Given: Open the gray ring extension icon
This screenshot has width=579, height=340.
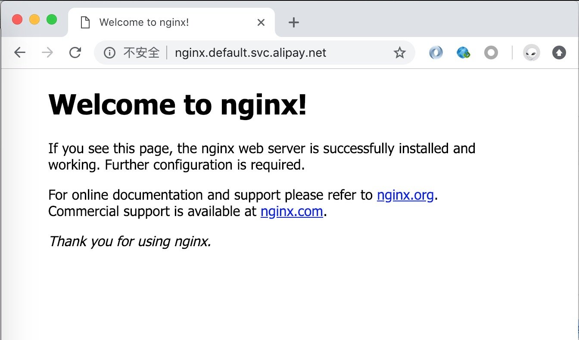Looking at the screenshot, I should [491, 53].
